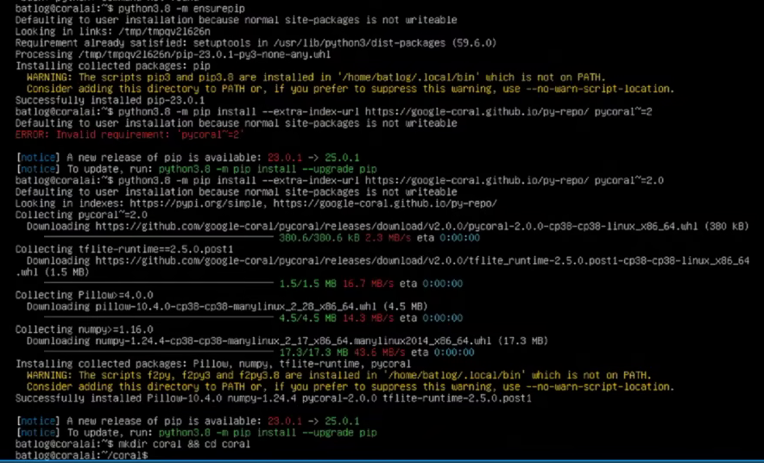
Task: Click the yellow pip3 and pip3.8 scripts WARNING line
Action: tap(316, 77)
